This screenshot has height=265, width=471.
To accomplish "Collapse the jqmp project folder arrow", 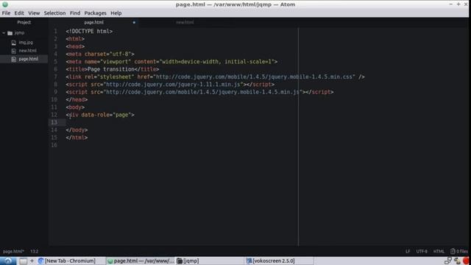I will point(4,32).
